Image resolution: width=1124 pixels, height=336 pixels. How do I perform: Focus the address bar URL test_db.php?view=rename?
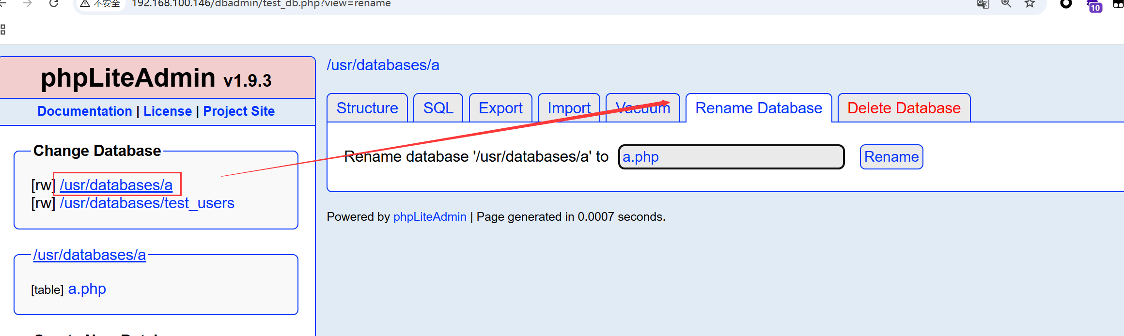tap(261, 4)
